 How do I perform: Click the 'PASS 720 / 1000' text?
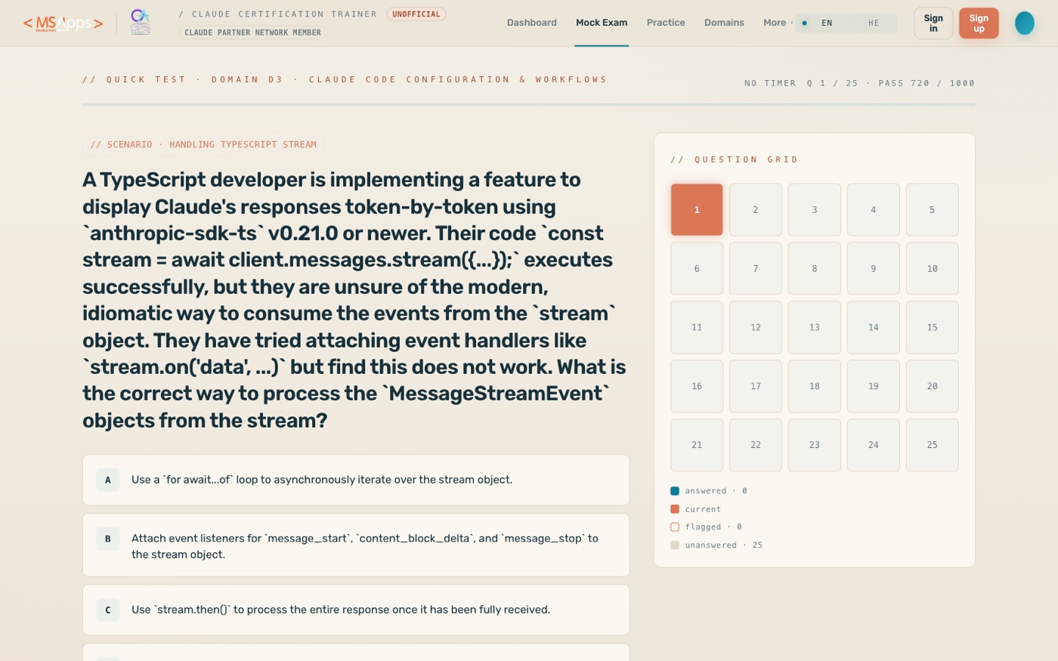(x=927, y=83)
